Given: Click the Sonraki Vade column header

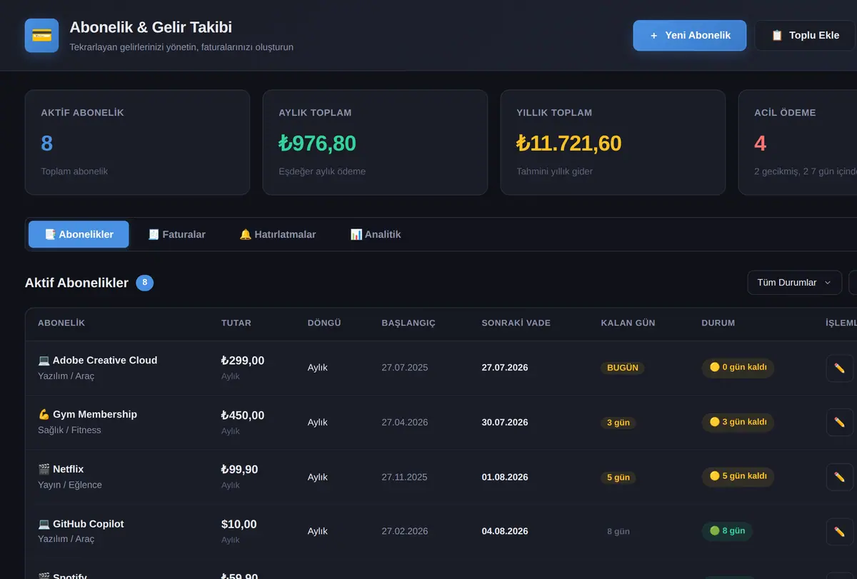Looking at the screenshot, I should 516,323.
